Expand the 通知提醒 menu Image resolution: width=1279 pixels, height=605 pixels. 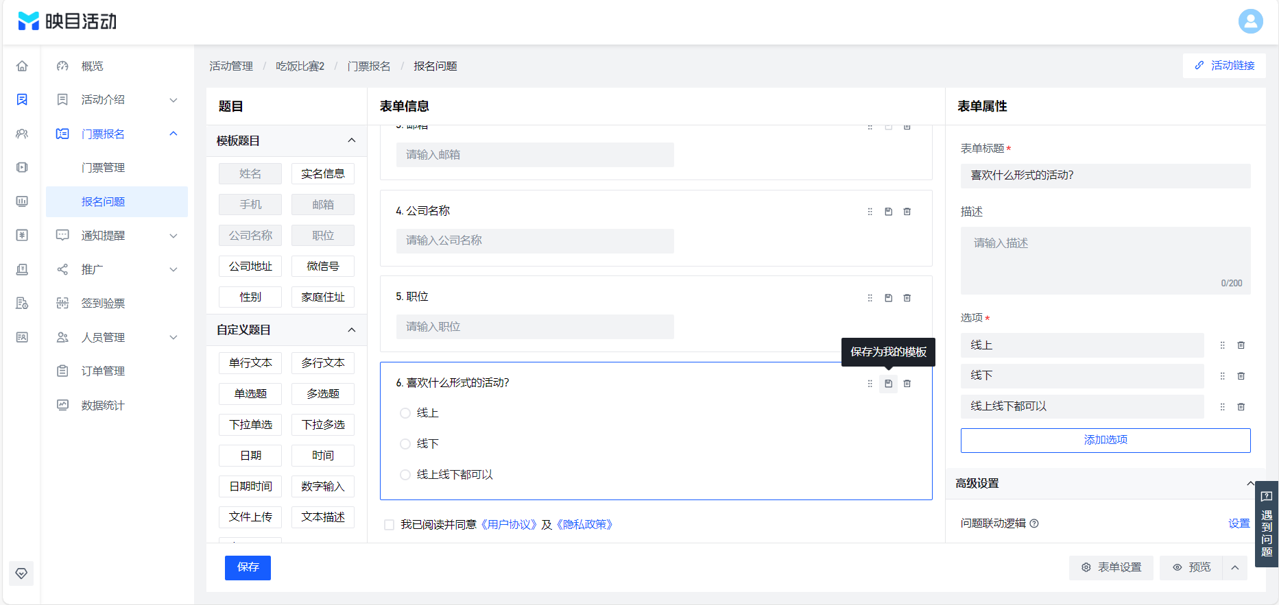(x=174, y=236)
